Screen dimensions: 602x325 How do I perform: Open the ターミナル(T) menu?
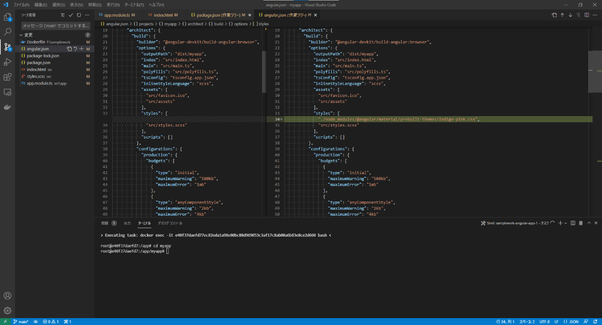point(134,5)
